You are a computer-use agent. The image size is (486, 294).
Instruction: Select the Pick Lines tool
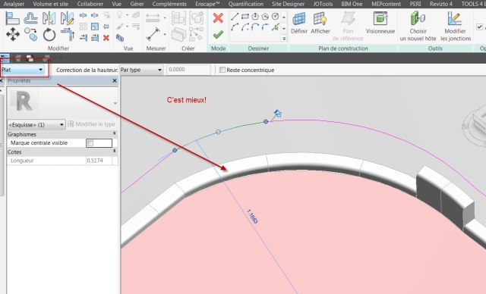[x=275, y=27]
